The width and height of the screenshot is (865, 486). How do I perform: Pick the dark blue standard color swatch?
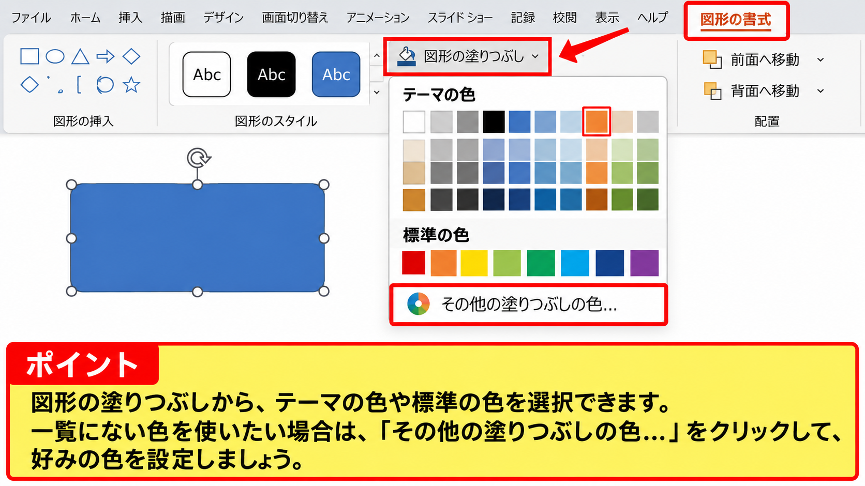[609, 263]
